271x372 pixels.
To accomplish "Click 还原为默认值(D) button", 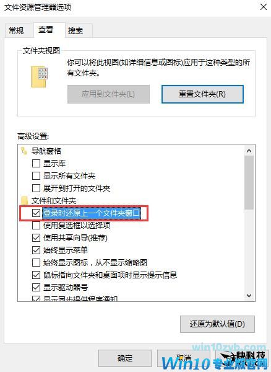I will coord(217,324).
